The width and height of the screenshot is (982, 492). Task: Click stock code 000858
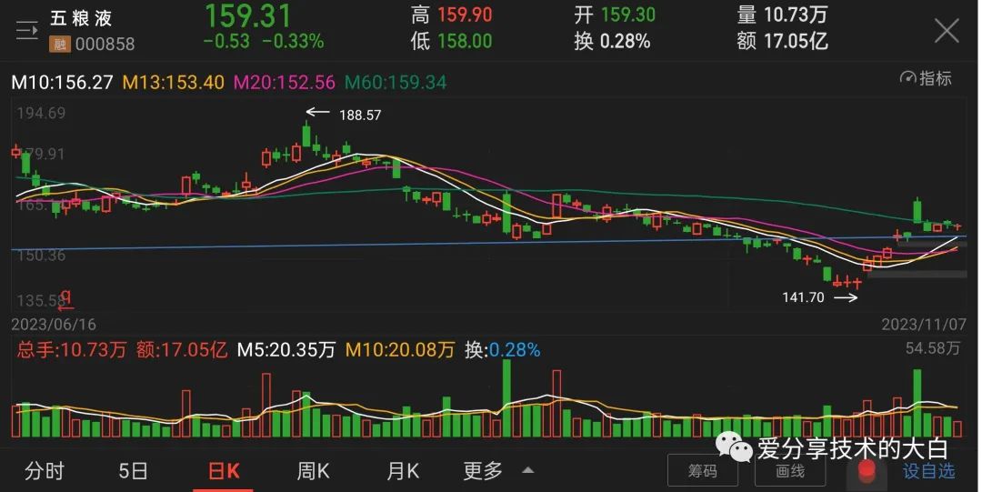[x=105, y=44]
